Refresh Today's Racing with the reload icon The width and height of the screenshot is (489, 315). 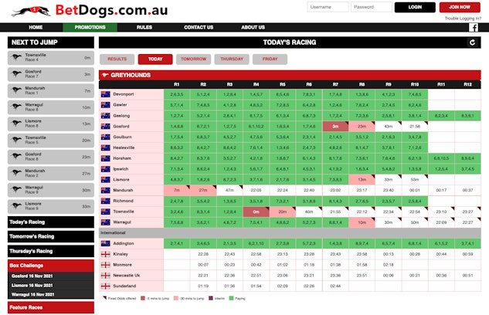pos(472,42)
